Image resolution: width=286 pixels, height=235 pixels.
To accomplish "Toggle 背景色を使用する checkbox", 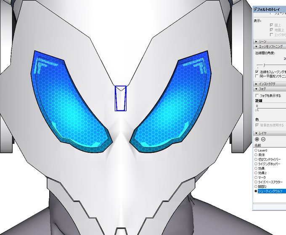I will [x=257, y=125].
